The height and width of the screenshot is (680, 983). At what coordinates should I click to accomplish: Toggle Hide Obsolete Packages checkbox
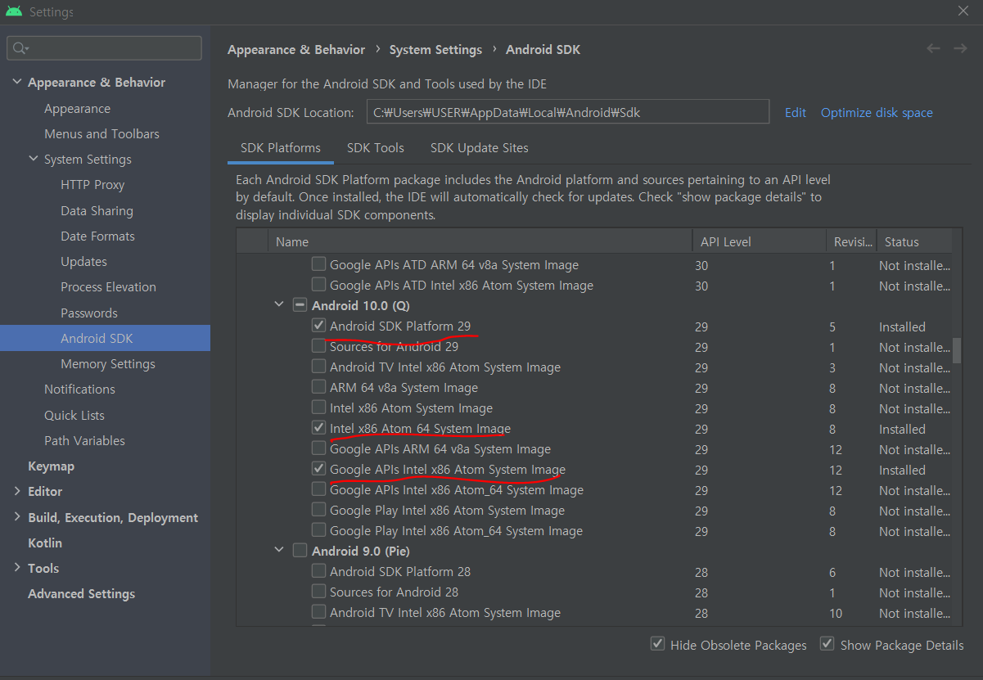coord(657,644)
